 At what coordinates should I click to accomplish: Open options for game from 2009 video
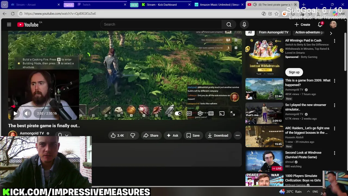pos(335,81)
